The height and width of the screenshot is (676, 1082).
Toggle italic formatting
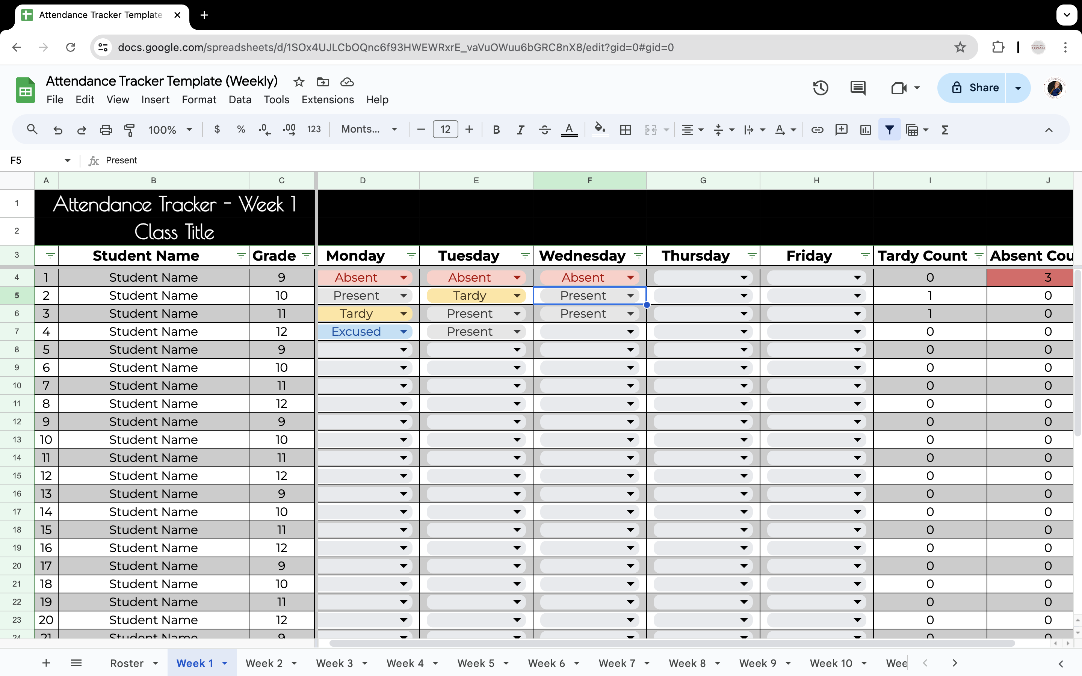click(520, 130)
